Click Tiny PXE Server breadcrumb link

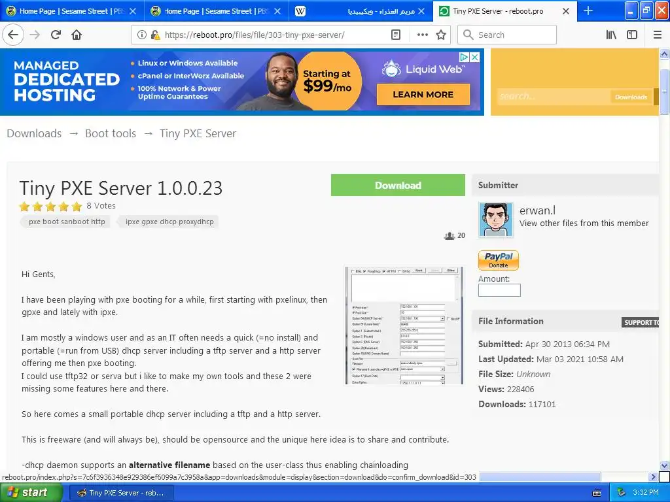pos(198,133)
